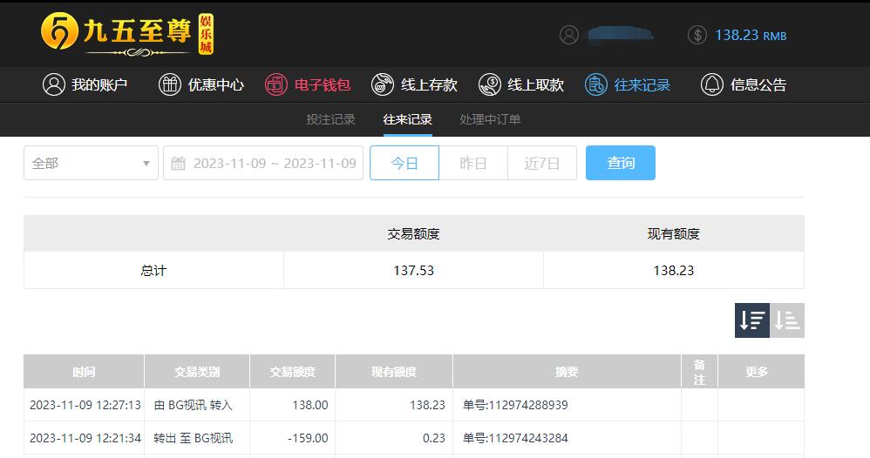The image size is (870, 458).
Task: Click the 总计 cell
Action: 153,271
